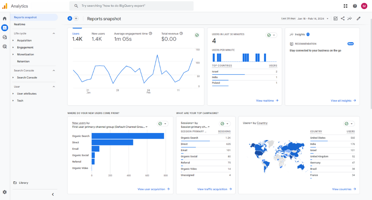Open the Advertising icon in left rail
The image size is (372, 200).
(5, 47)
